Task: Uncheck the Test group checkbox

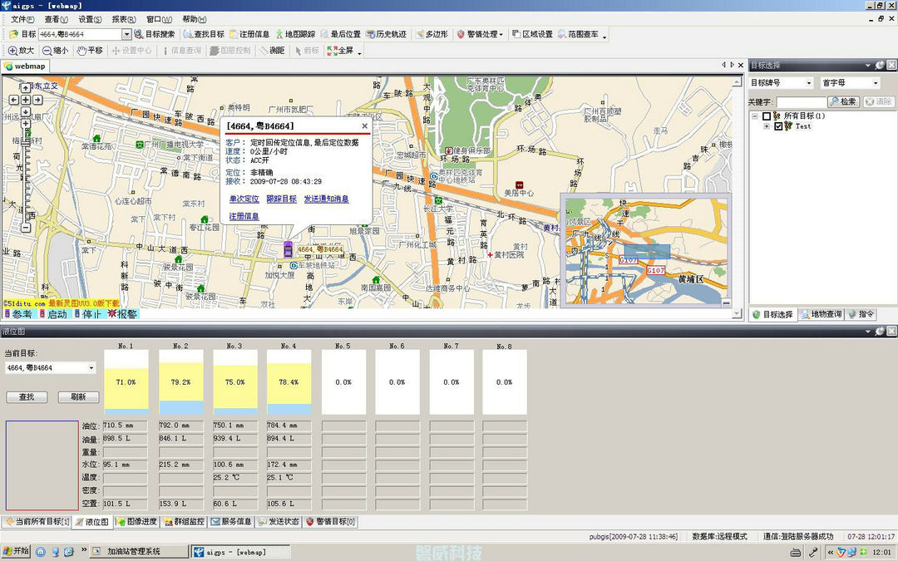Action: 778,126
